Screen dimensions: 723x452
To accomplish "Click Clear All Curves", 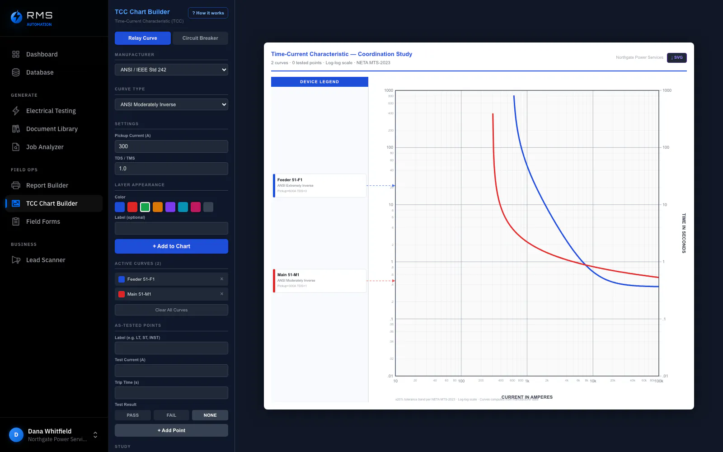I will click(171, 310).
